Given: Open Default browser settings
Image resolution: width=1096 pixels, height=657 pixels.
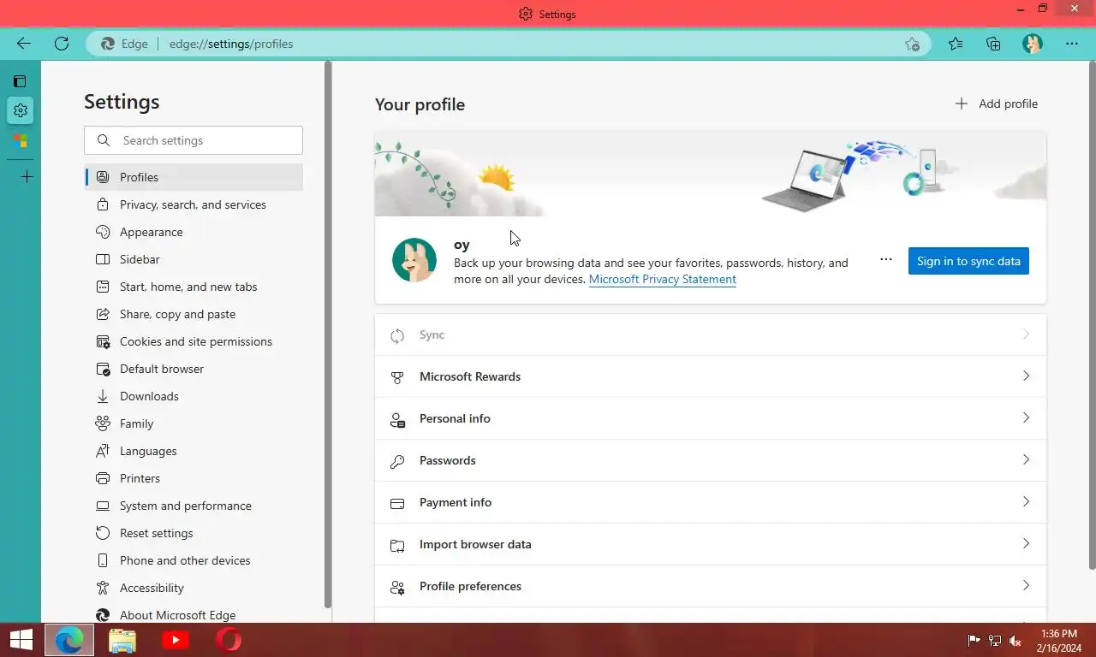Looking at the screenshot, I should 194,369.
